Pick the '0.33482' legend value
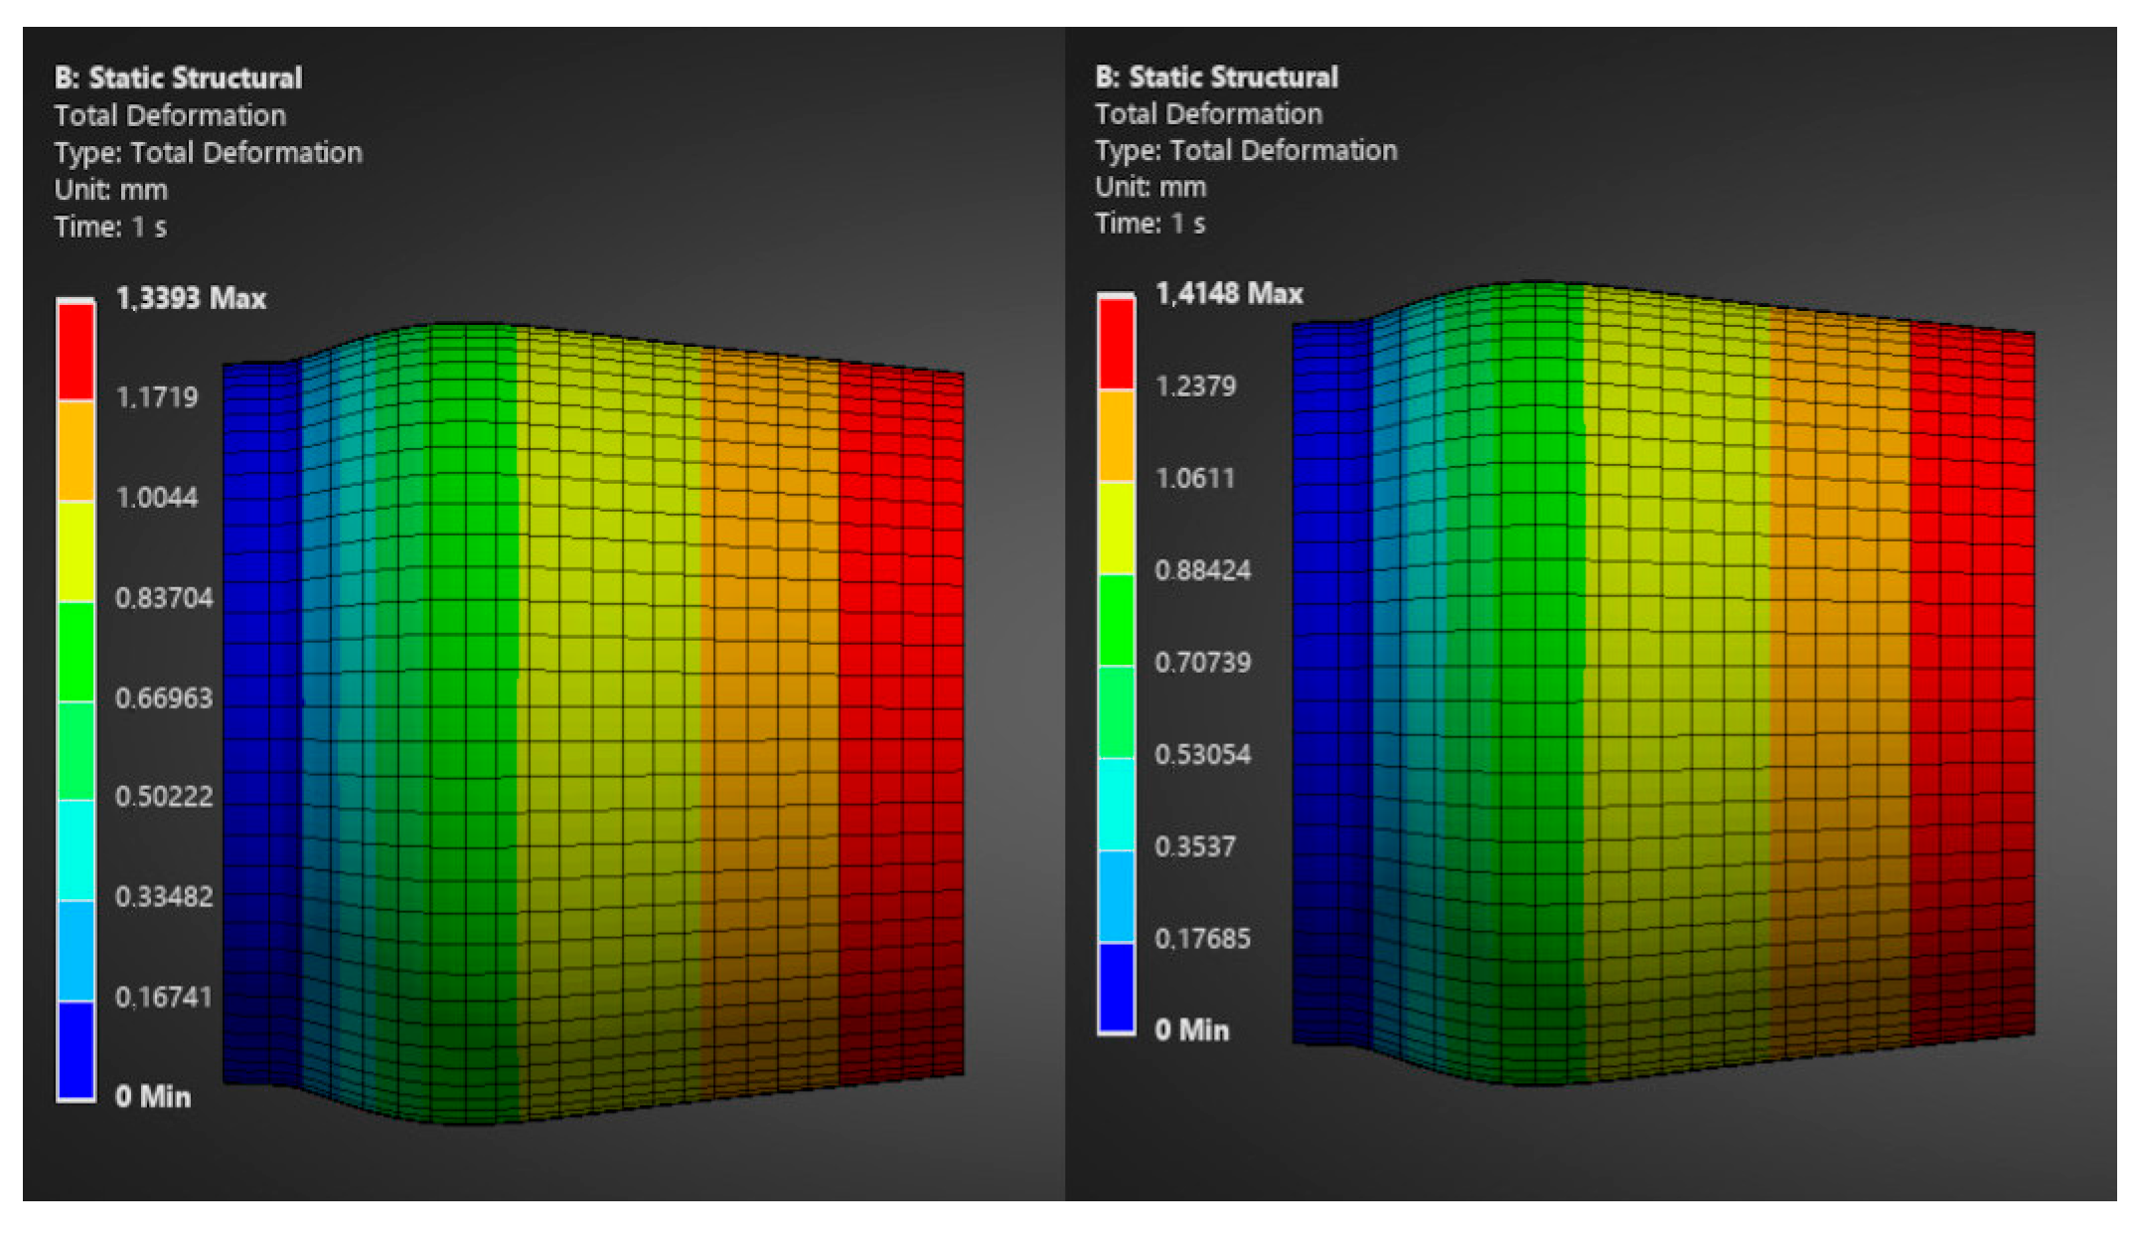 pyautogui.click(x=164, y=897)
